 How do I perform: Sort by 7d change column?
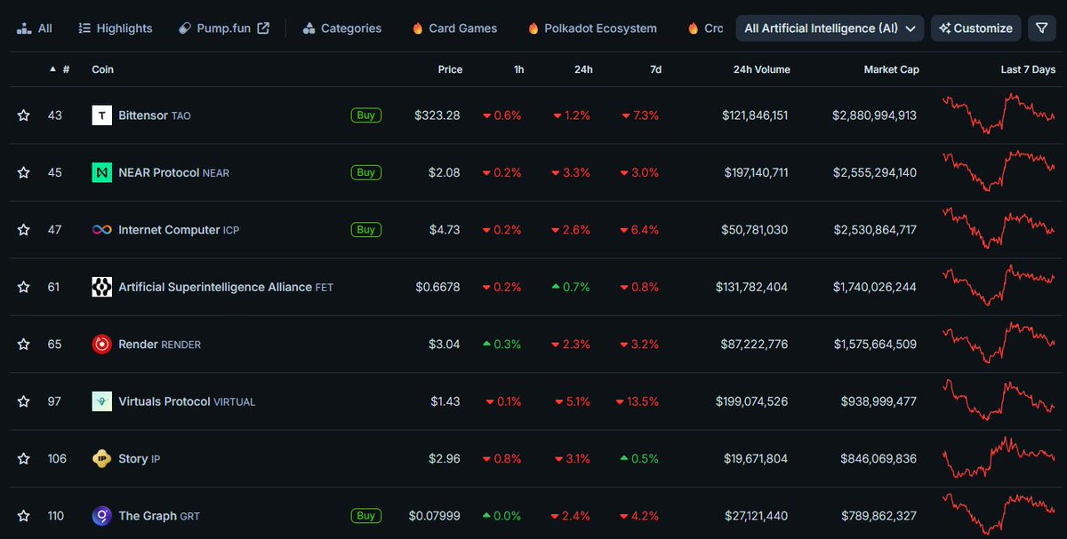point(655,69)
